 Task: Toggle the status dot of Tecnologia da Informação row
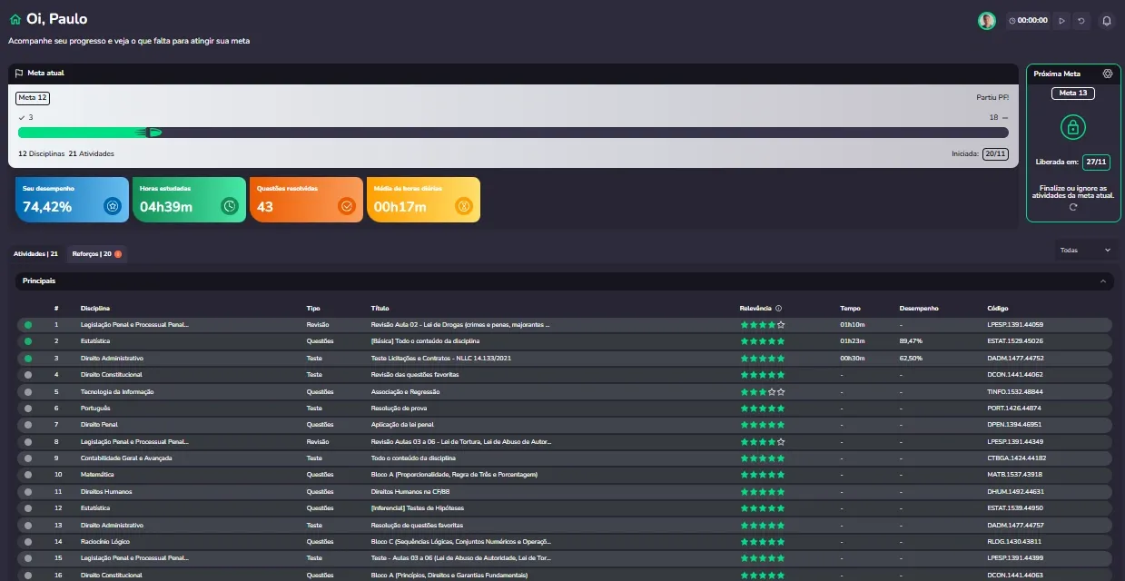point(28,391)
